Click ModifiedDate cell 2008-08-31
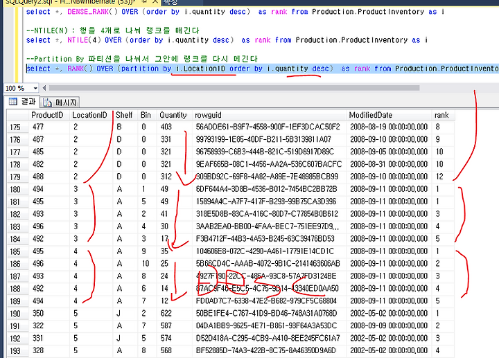Image resolution: width=499 pixels, height=358 pixels. (389, 164)
